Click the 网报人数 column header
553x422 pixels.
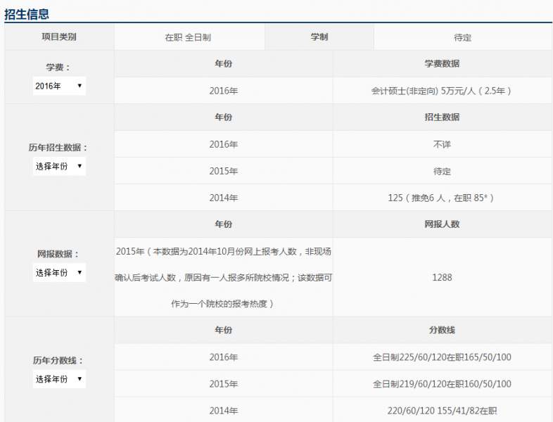(x=442, y=224)
